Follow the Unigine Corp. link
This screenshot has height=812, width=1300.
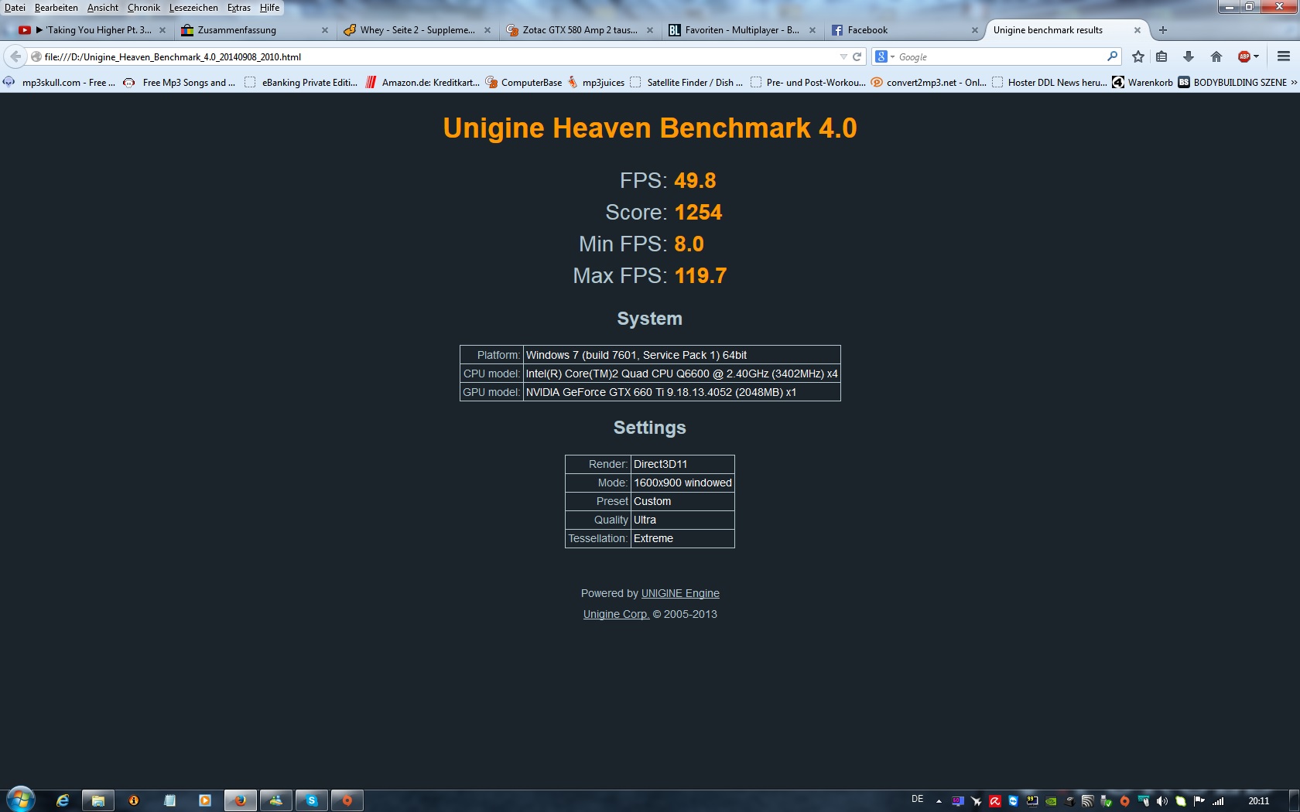click(616, 614)
